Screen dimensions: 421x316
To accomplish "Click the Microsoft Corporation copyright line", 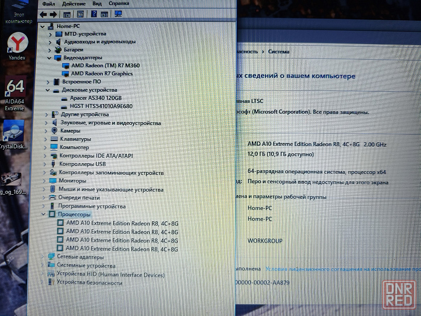I will 302,112.
